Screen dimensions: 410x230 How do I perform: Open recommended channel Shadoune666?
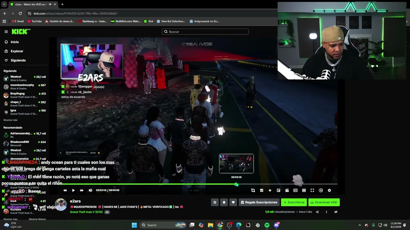[x=25, y=143]
